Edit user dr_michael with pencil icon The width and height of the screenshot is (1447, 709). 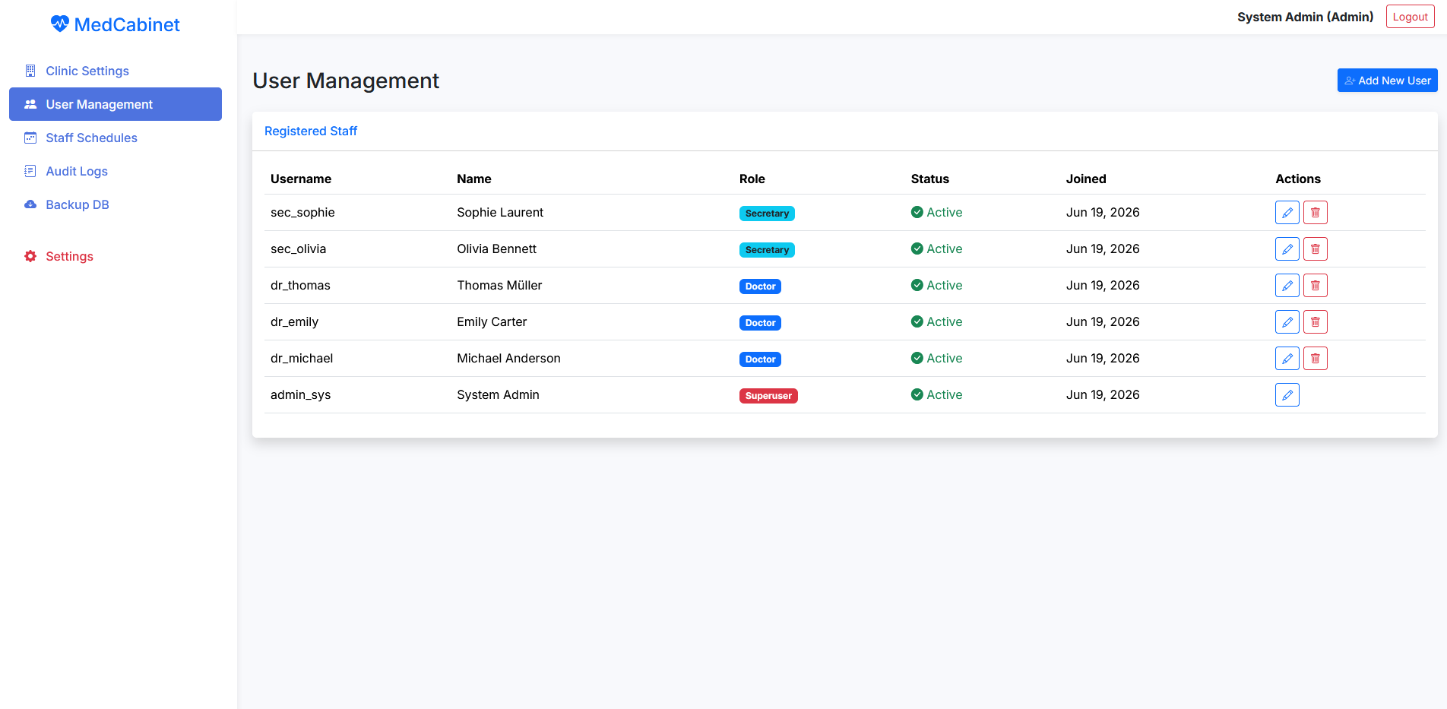[1287, 359]
